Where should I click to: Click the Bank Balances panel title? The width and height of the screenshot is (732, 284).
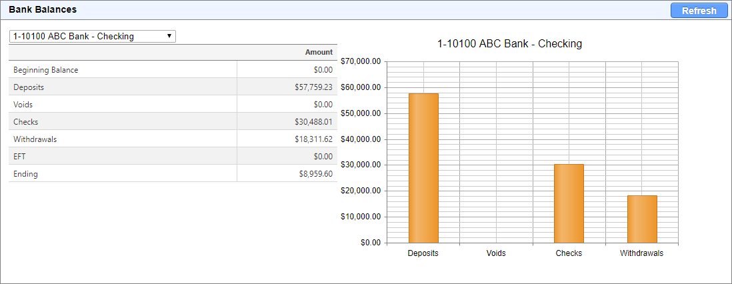42,10
